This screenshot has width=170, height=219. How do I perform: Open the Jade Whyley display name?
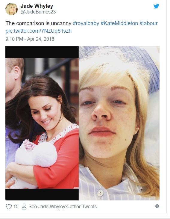click(37, 6)
